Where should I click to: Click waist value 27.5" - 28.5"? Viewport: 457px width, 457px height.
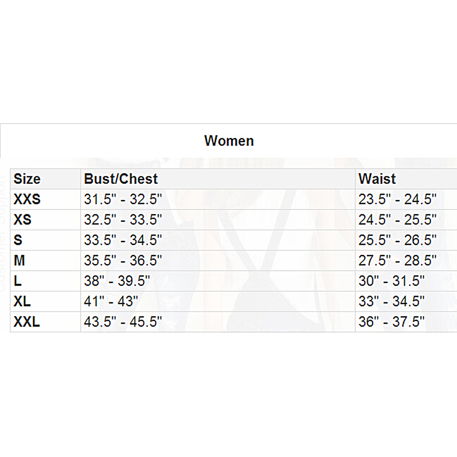tap(398, 261)
